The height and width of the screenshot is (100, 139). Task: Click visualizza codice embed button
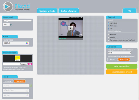pyautogui.click(x=122, y=72)
